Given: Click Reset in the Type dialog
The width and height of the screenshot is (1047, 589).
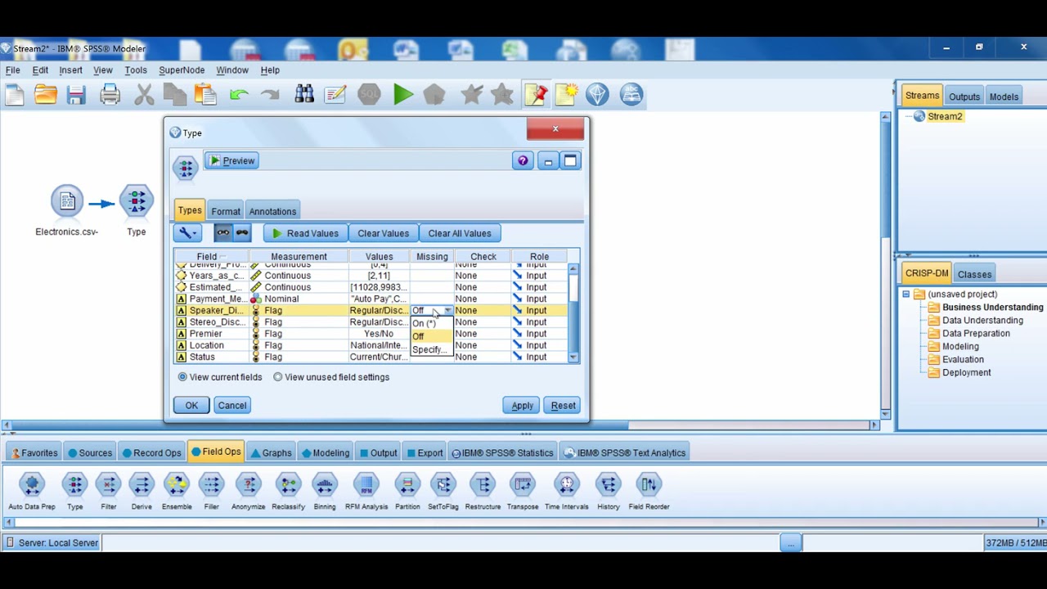Looking at the screenshot, I should click(563, 405).
